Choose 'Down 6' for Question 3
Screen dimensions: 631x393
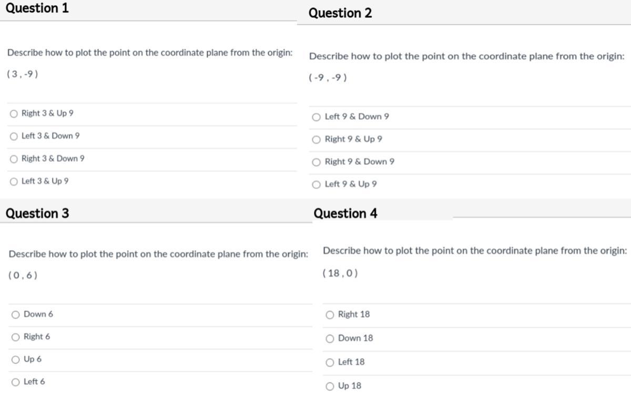pos(16,315)
